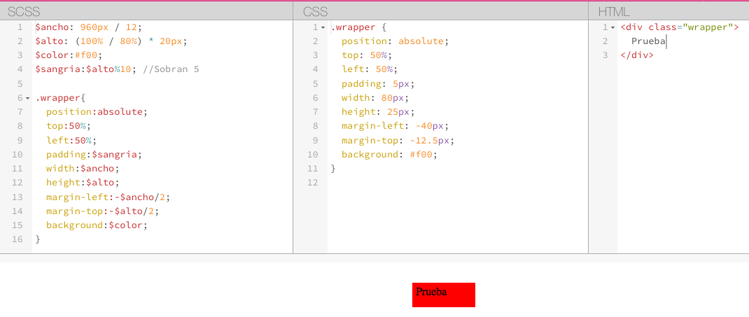Click the //Sobran 5 comment
The width and height of the screenshot is (749, 317).
coord(171,70)
